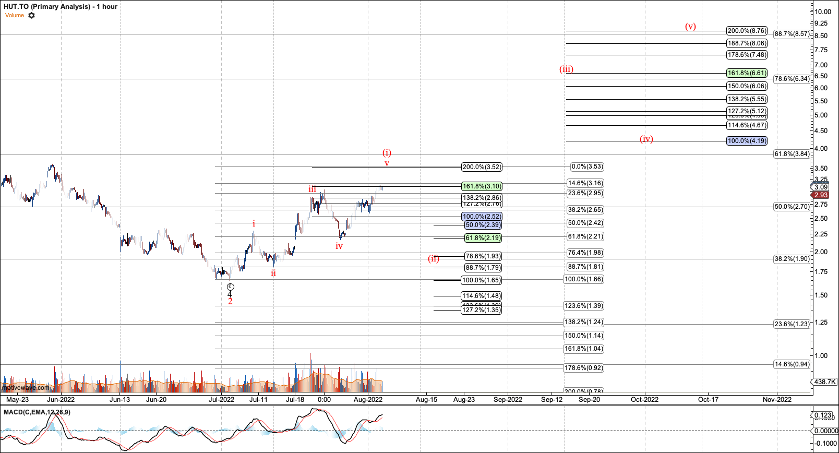
Task: Select the 0.0%(3.53) Fibonacci label
Action: click(x=587, y=167)
